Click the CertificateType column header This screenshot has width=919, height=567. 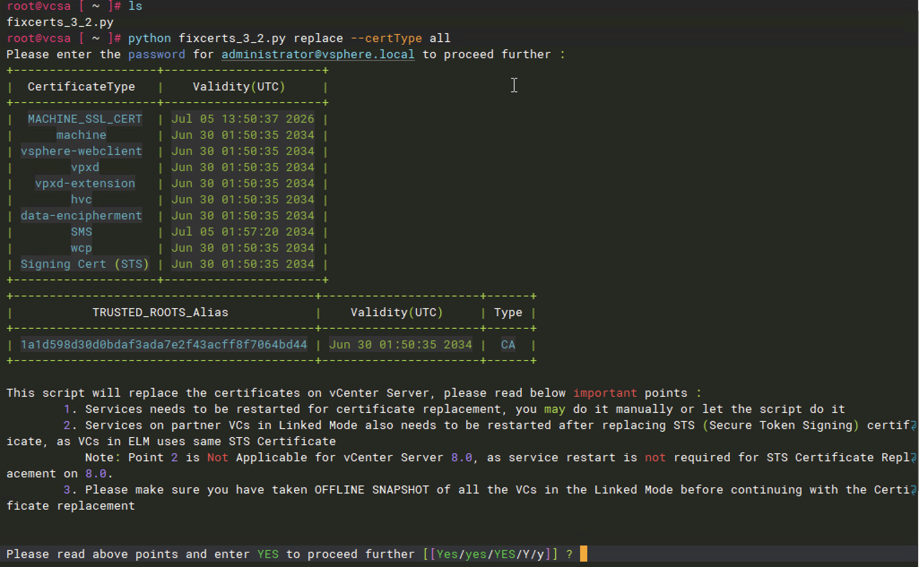pos(81,87)
